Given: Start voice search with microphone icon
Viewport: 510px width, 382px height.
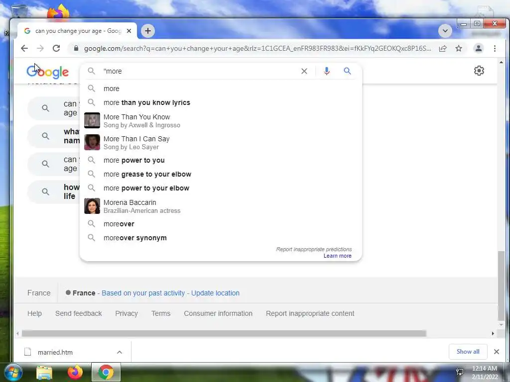Looking at the screenshot, I should click(327, 71).
